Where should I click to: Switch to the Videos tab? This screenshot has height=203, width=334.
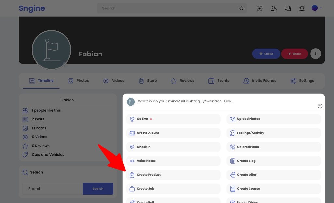tap(114, 81)
